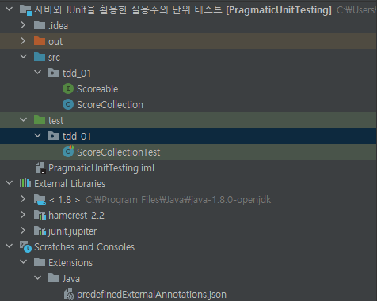Click the tdd_01 package icon under src
This screenshot has height=301, width=377.
[54, 73]
